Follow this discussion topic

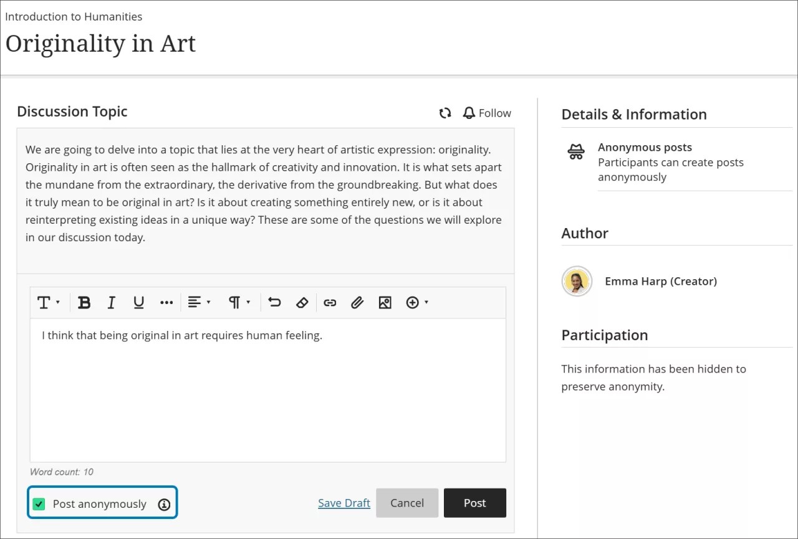click(487, 113)
